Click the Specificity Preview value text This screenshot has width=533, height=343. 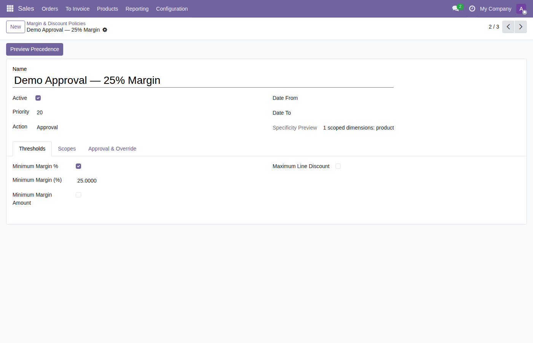pyautogui.click(x=359, y=128)
